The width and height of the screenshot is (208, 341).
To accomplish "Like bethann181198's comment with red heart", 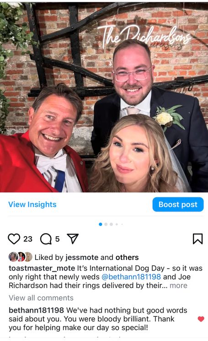I will [201, 319].
